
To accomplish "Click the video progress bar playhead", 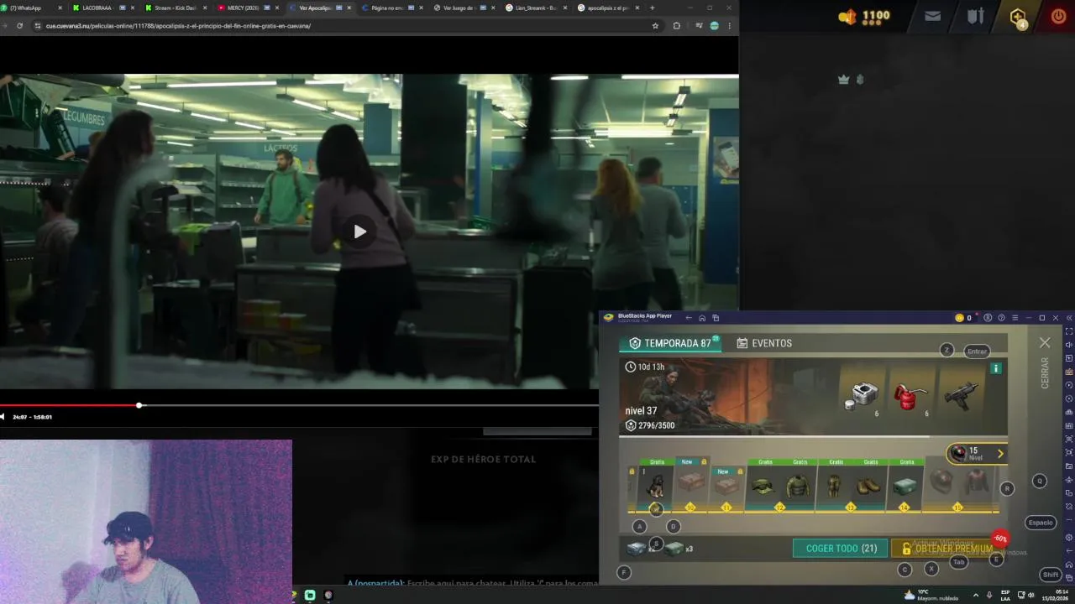I will [139, 405].
